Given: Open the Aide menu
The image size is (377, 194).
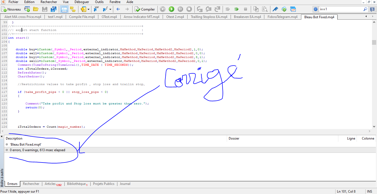Looking at the screenshot, I should [x=130, y=2].
